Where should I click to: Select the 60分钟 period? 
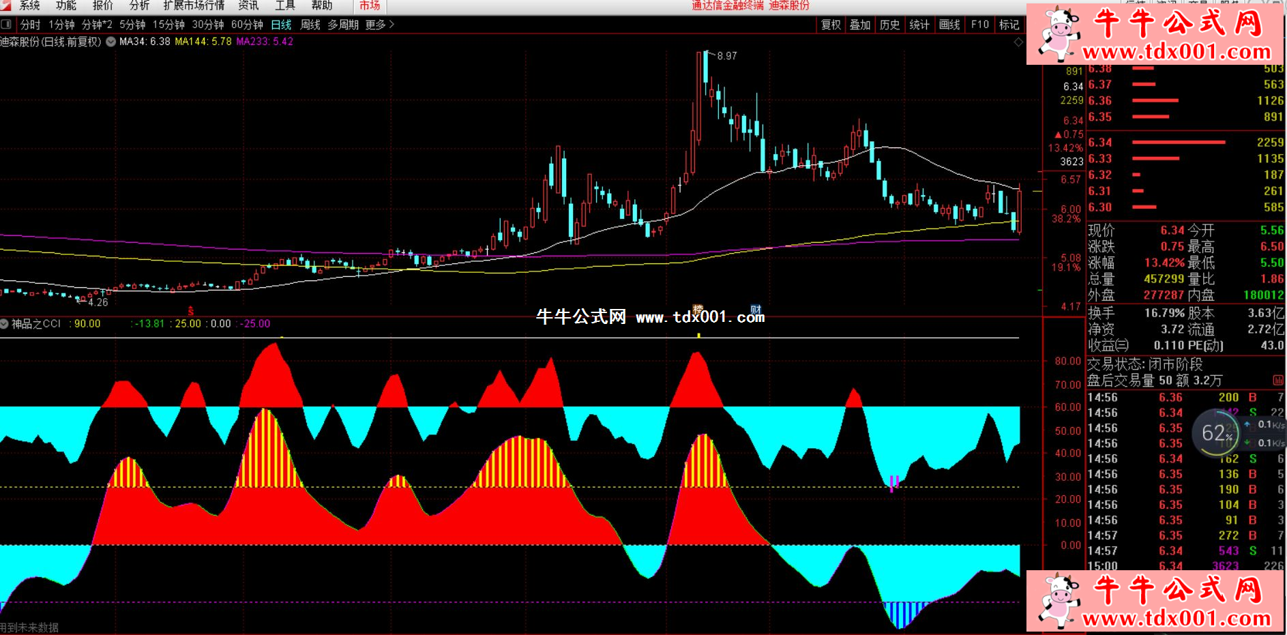coord(247,25)
